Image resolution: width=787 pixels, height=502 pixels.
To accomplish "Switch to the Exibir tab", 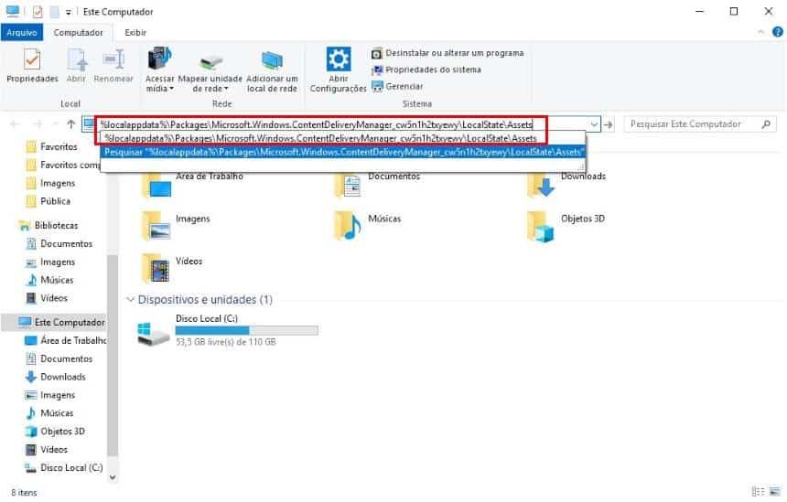I will [135, 32].
